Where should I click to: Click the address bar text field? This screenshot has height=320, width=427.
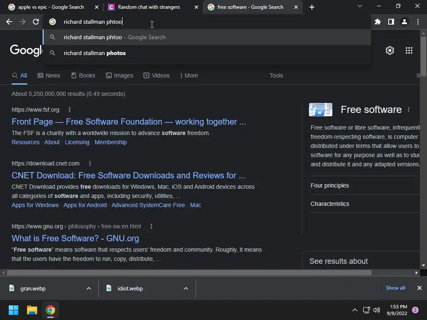(207, 22)
